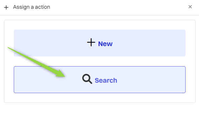Create a new action with New

click(99, 43)
